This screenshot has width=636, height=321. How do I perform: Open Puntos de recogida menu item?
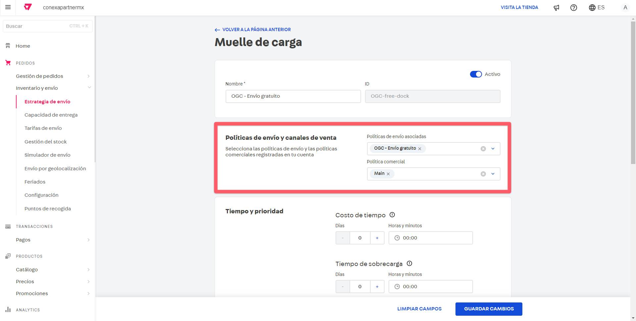pos(48,209)
